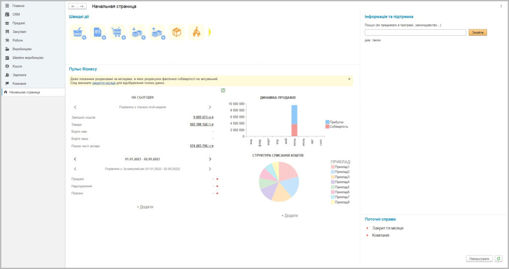
Task: Dismiss the yellow warning banner
Action: tap(349, 79)
